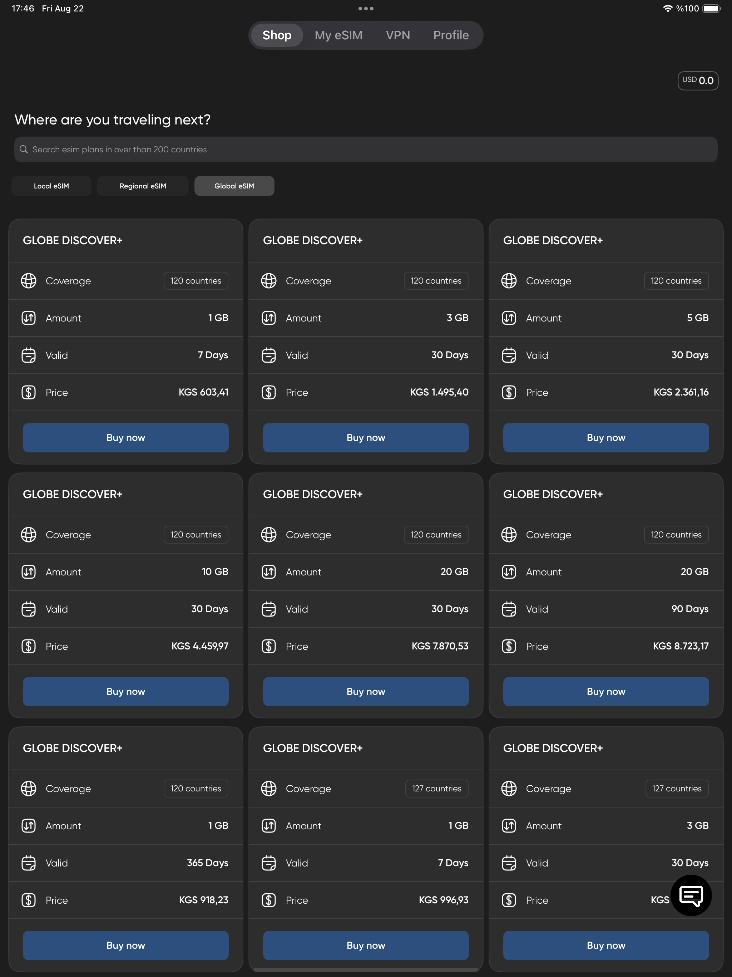
Task: Buy the 1 GB 7 Days KGS 603,41 plan
Action: (x=126, y=438)
